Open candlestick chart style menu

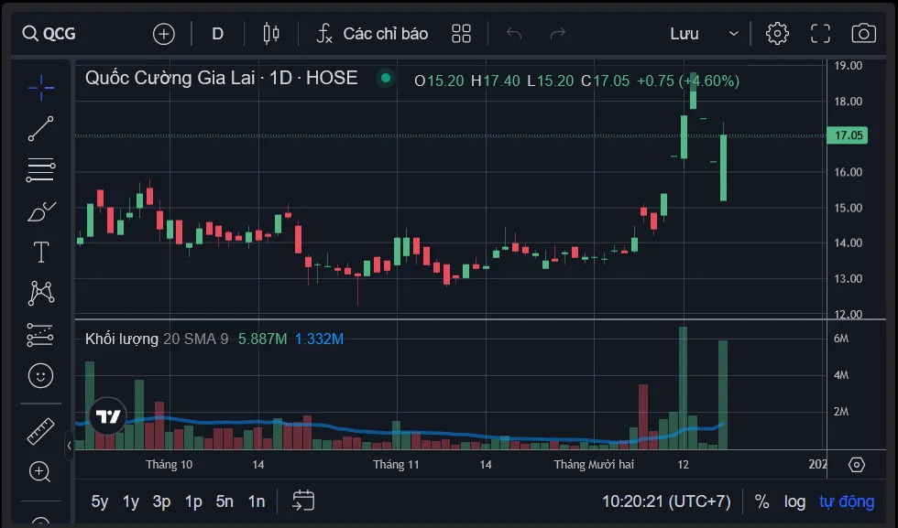pyautogui.click(x=271, y=34)
